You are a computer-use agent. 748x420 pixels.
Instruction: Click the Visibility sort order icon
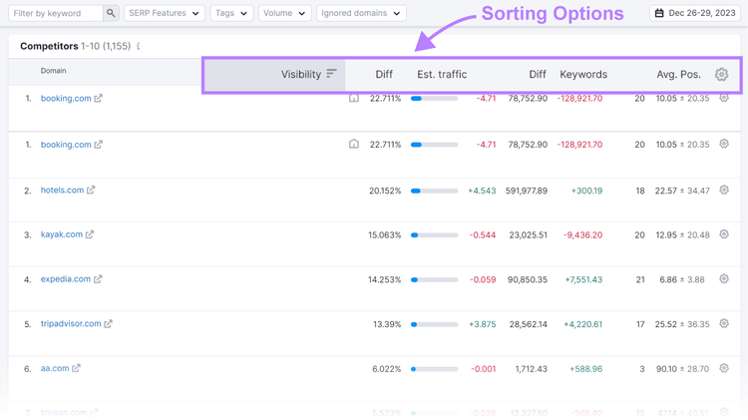point(331,74)
